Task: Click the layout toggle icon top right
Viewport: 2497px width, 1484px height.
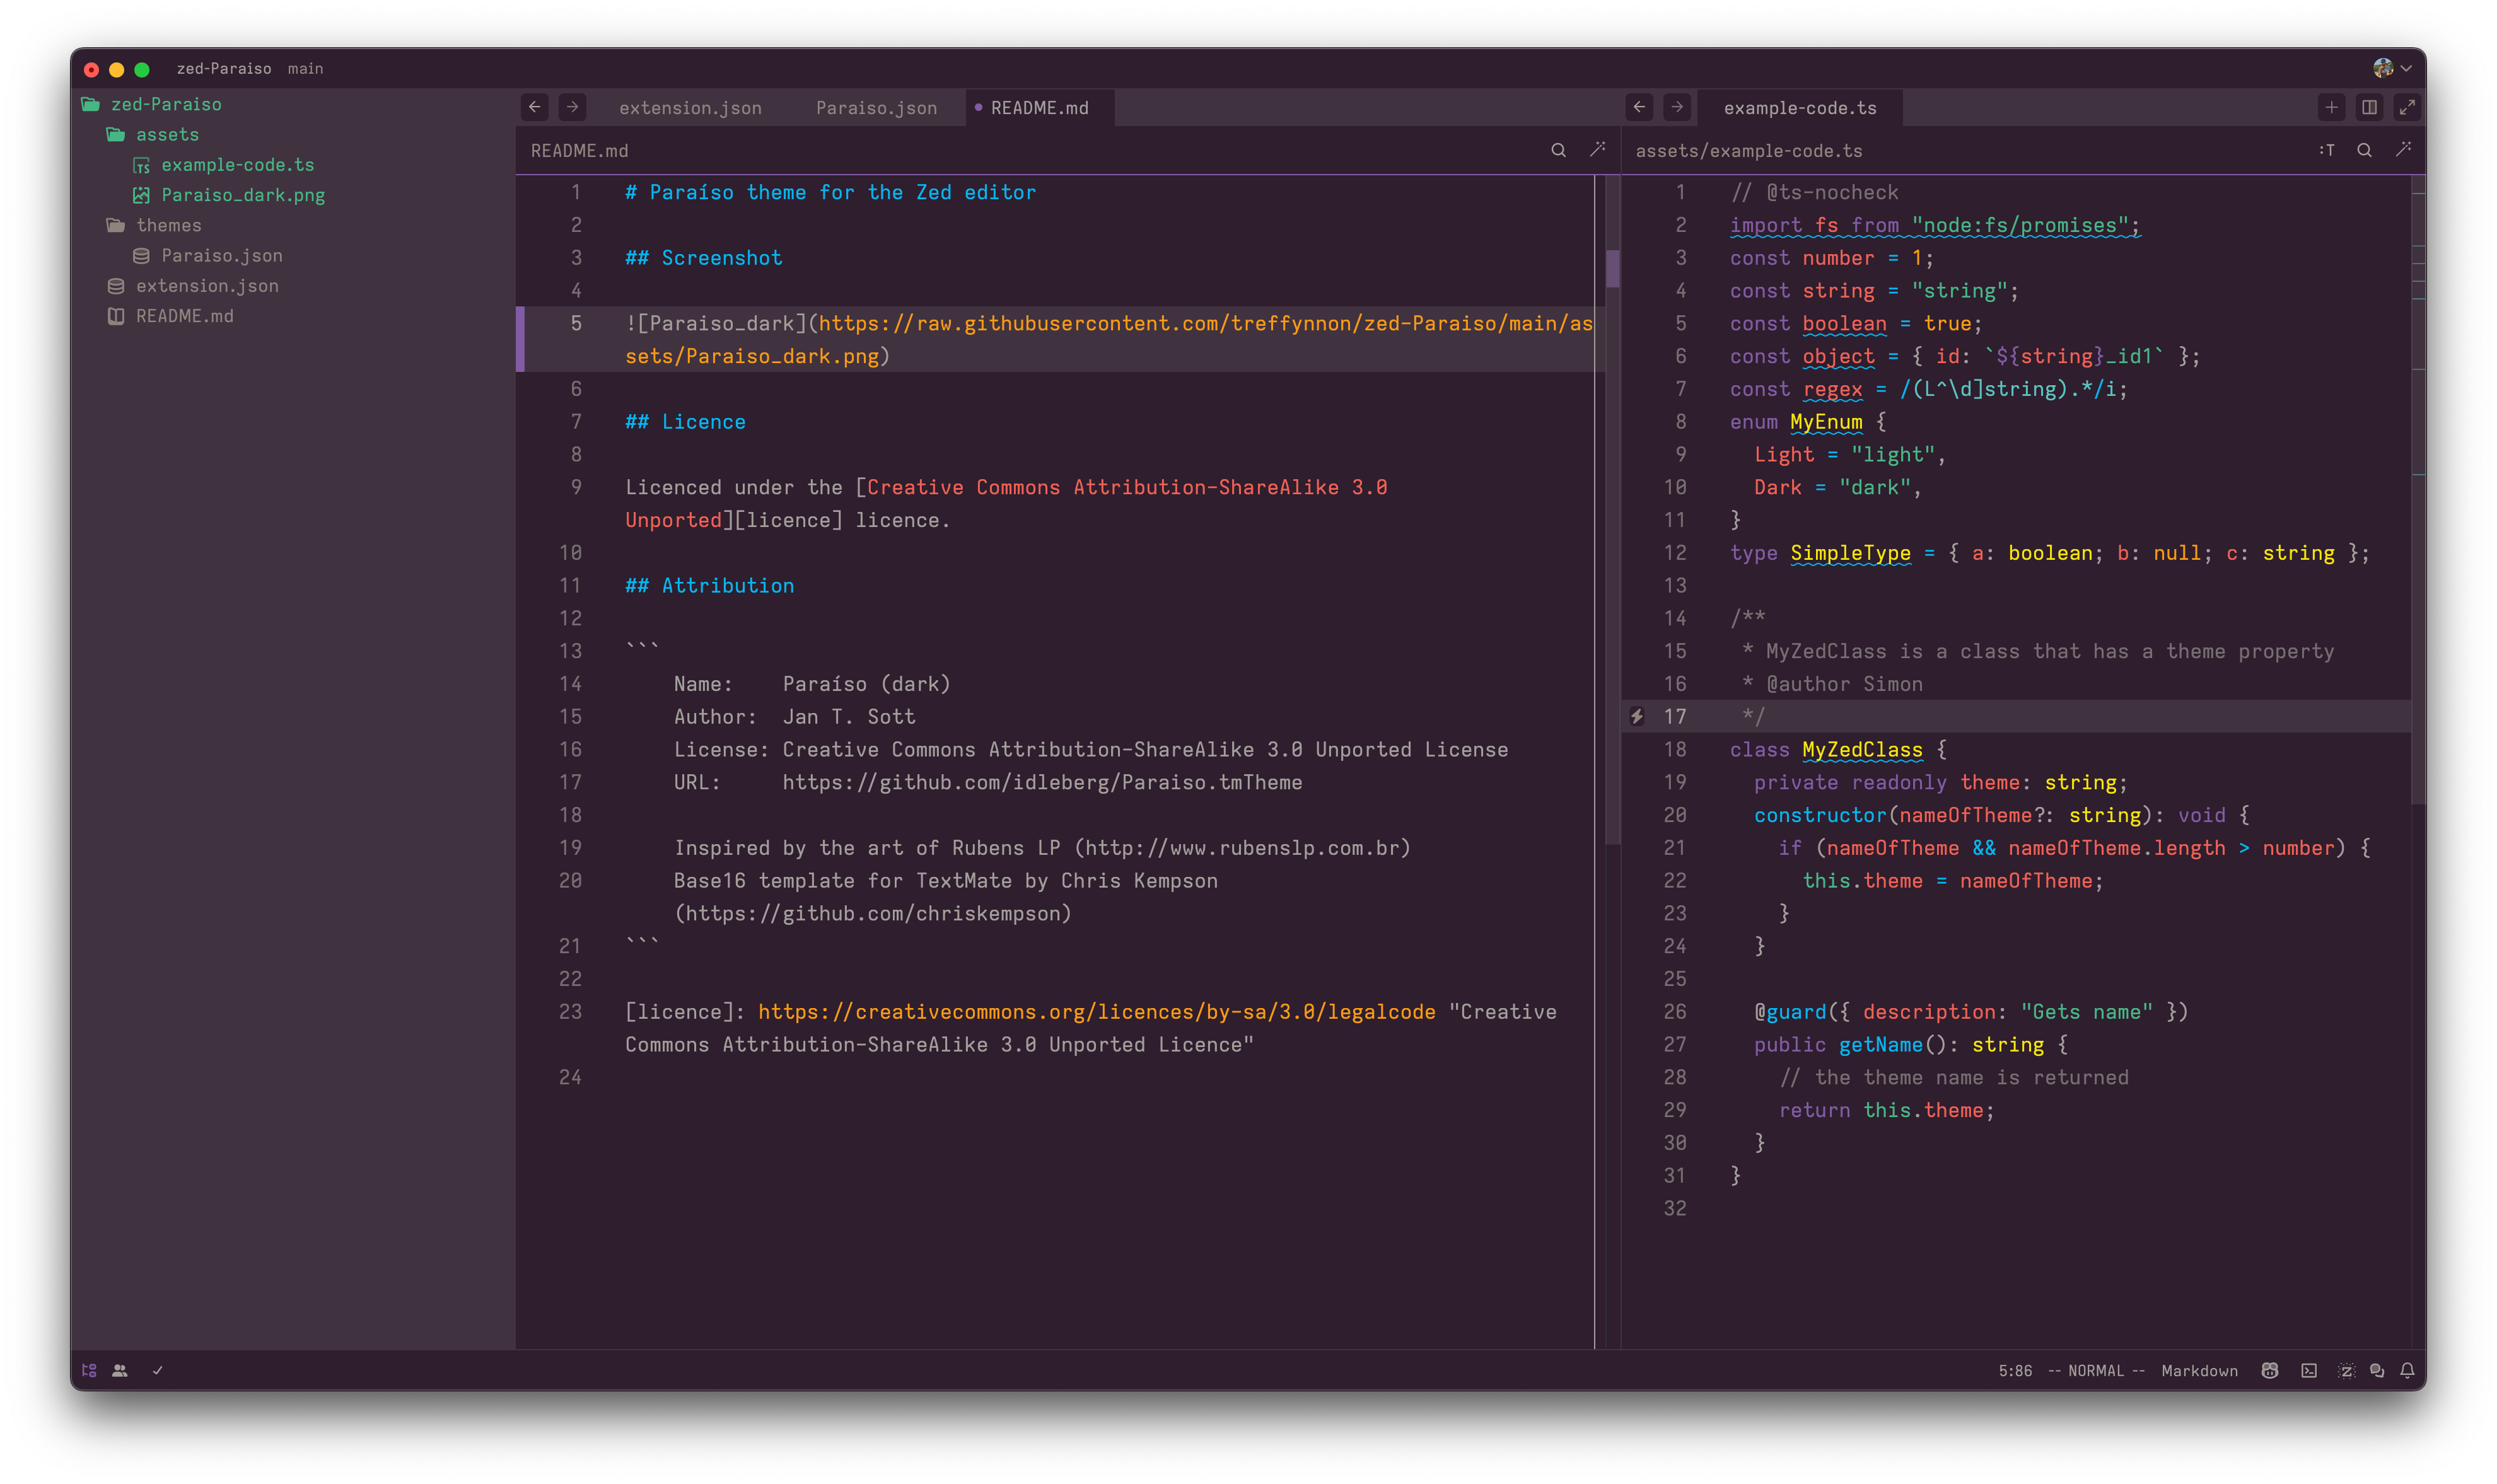Action: [2370, 108]
